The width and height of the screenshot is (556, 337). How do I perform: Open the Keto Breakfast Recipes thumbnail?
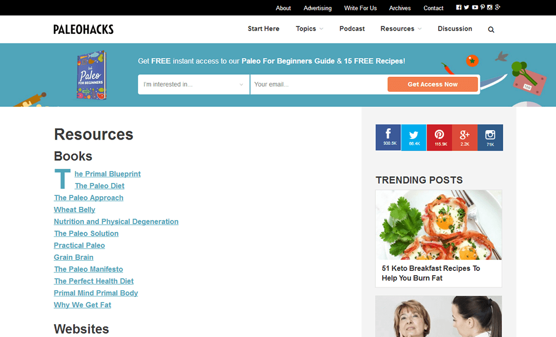pos(439,225)
